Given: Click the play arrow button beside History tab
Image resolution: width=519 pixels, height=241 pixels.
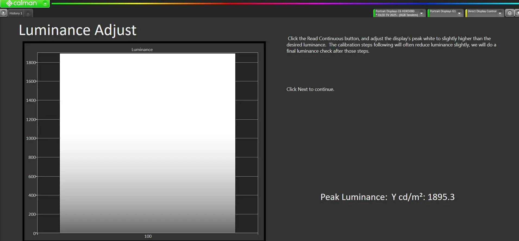Looking at the screenshot, I should tap(4, 13).
